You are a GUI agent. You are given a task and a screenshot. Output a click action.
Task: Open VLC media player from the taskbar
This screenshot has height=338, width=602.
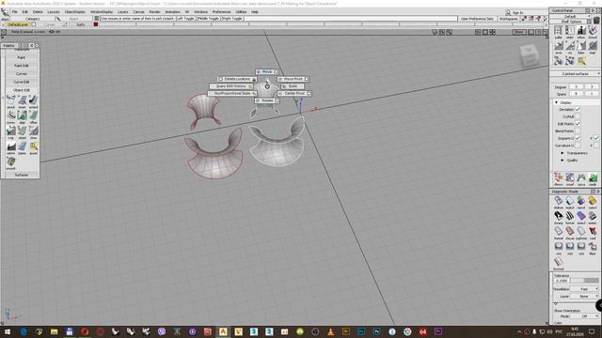click(x=330, y=331)
